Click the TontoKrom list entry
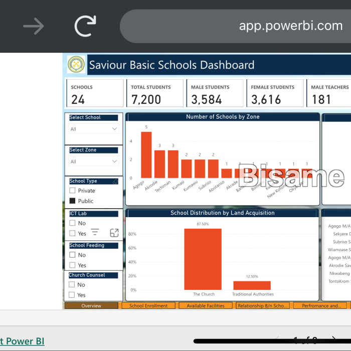 click(339, 281)
